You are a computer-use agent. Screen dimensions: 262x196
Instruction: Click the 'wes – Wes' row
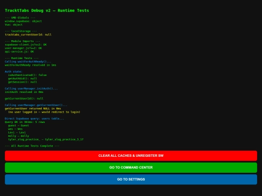coord(15,129)
